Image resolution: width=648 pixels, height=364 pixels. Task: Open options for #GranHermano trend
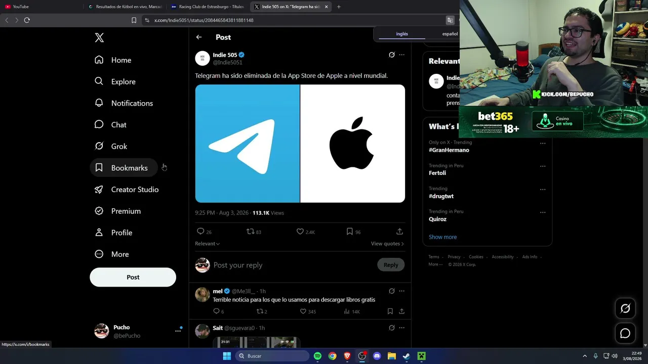pyautogui.click(x=543, y=143)
